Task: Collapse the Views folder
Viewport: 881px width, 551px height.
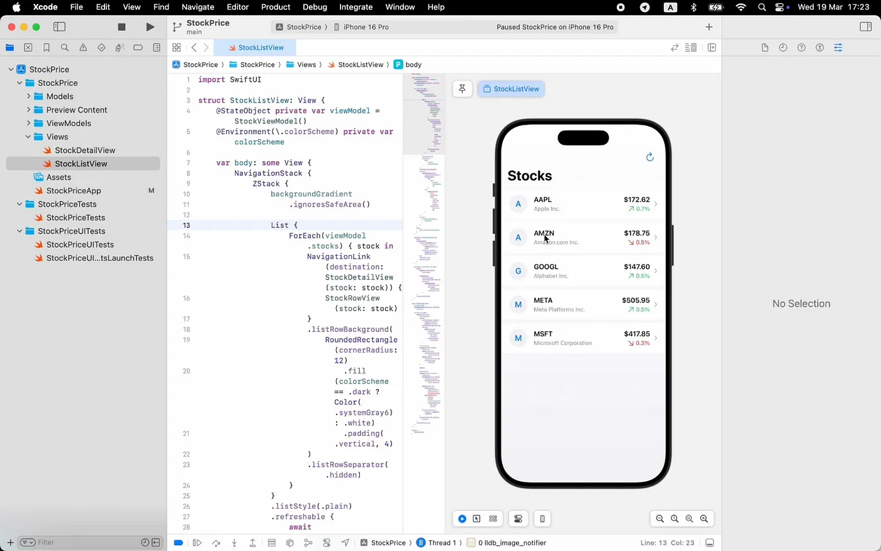Action: [x=28, y=137]
